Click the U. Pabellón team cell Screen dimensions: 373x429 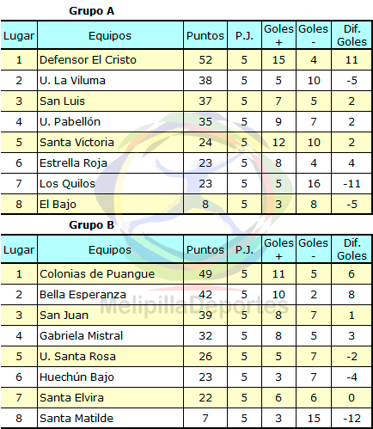pyautogui.click(x=110, y=121)
